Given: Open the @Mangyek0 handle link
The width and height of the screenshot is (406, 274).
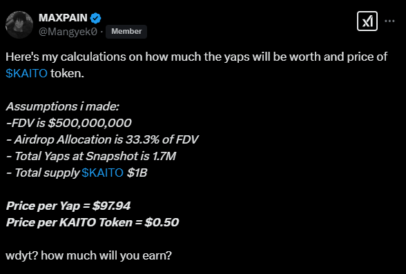Looking at the screenshot, I should pyautogui.click(x=68, y=32).
